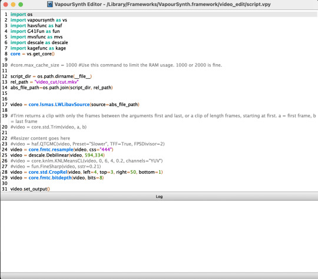This screenshot has height=279, width=318.
Task: Click the commented 'core.knlm.KNLMeansCL' line
Action: coord(87,161)
